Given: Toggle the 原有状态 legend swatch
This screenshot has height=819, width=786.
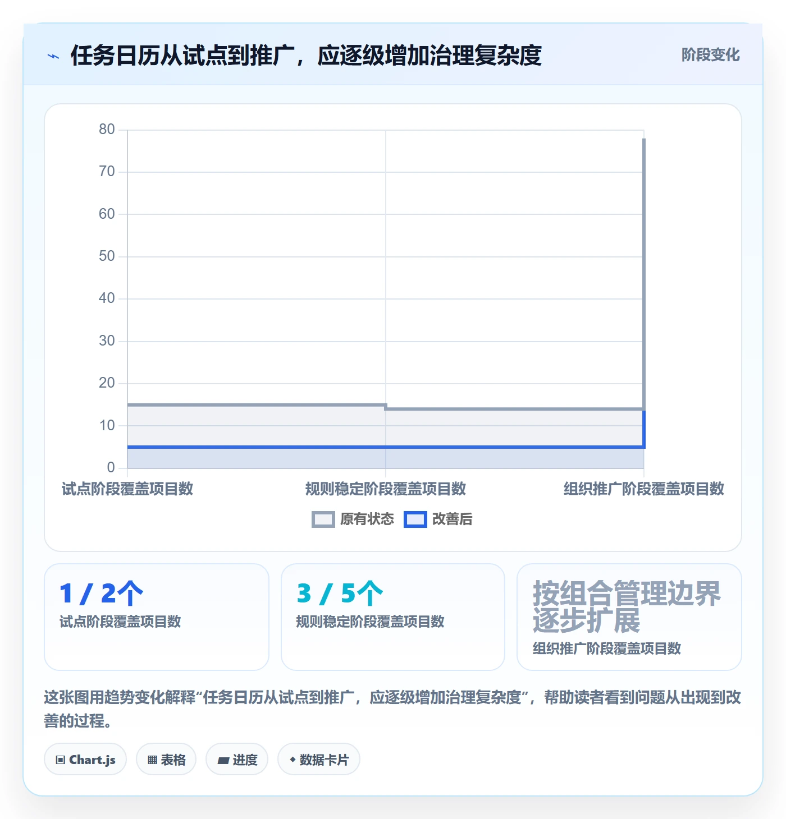Looking at the screenshot, I should coord(323,519).
